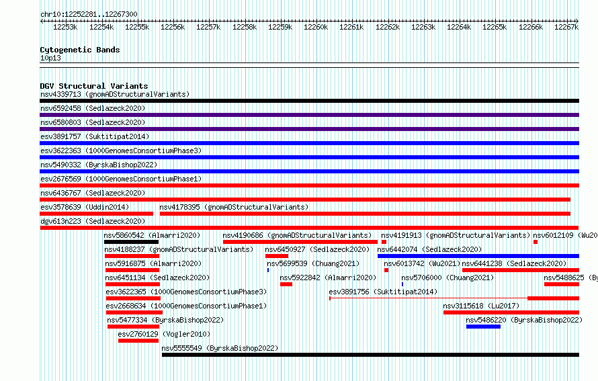
Task: Click the red nsv4178395 variant bar
Action: coord(365,214)
